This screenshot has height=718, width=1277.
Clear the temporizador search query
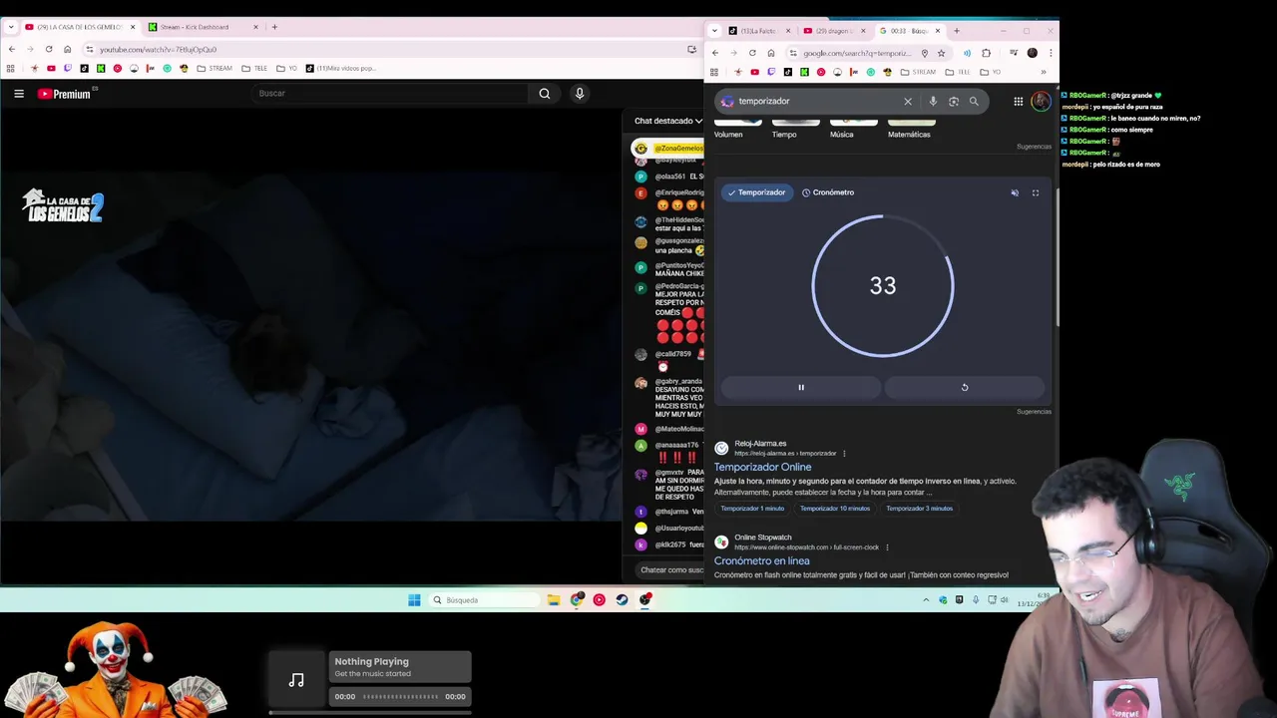click(908, 102)
